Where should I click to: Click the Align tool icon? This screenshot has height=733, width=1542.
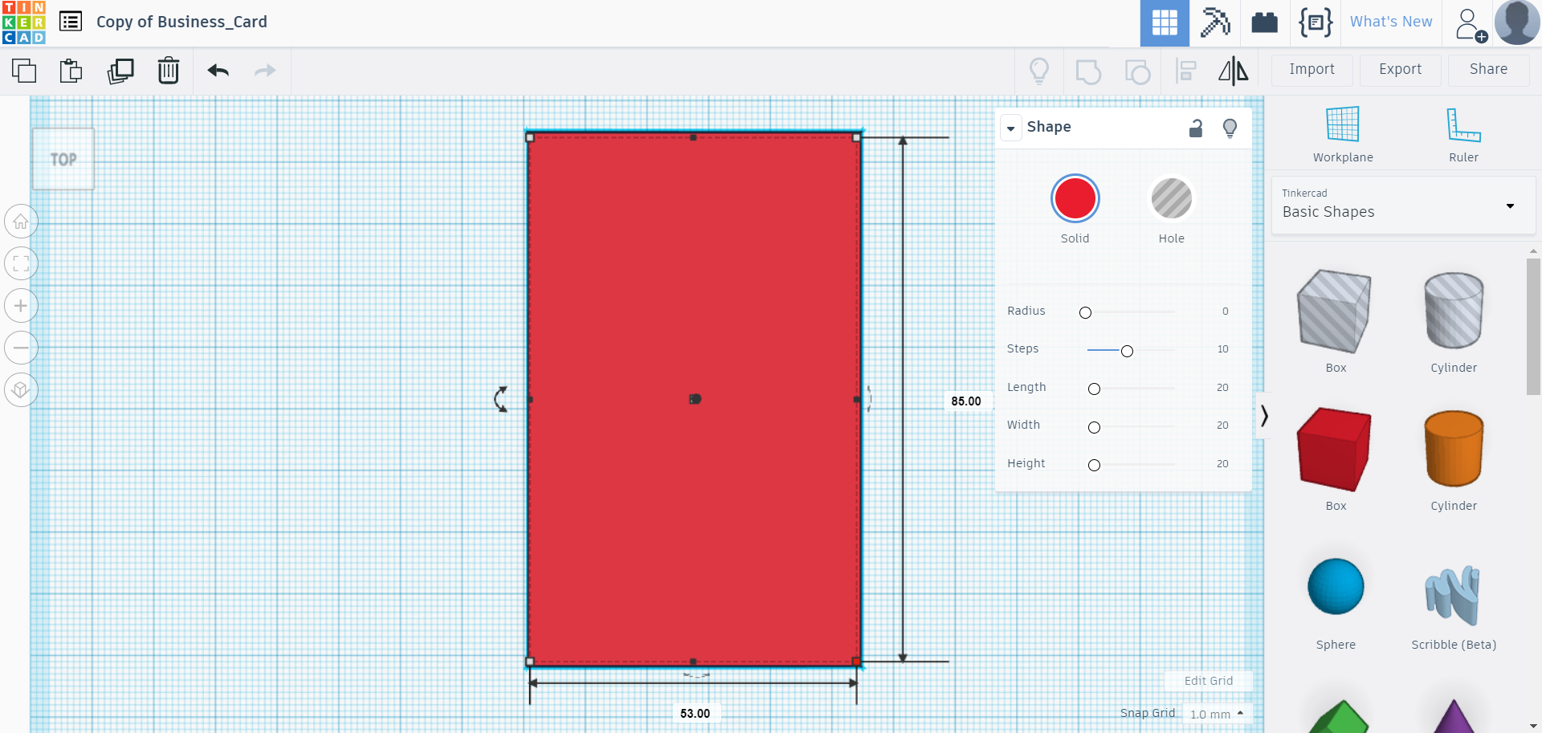coord(1186,71)
